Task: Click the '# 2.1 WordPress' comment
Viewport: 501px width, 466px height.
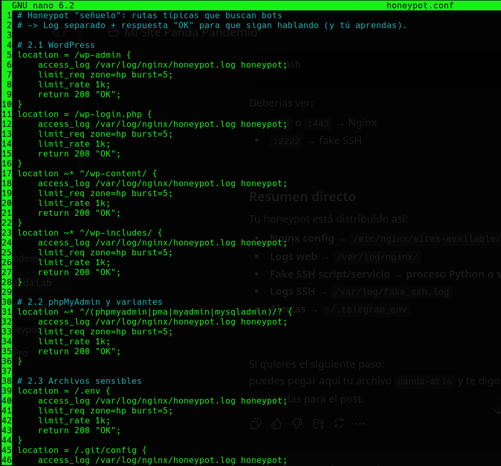Action: [56, 45]
